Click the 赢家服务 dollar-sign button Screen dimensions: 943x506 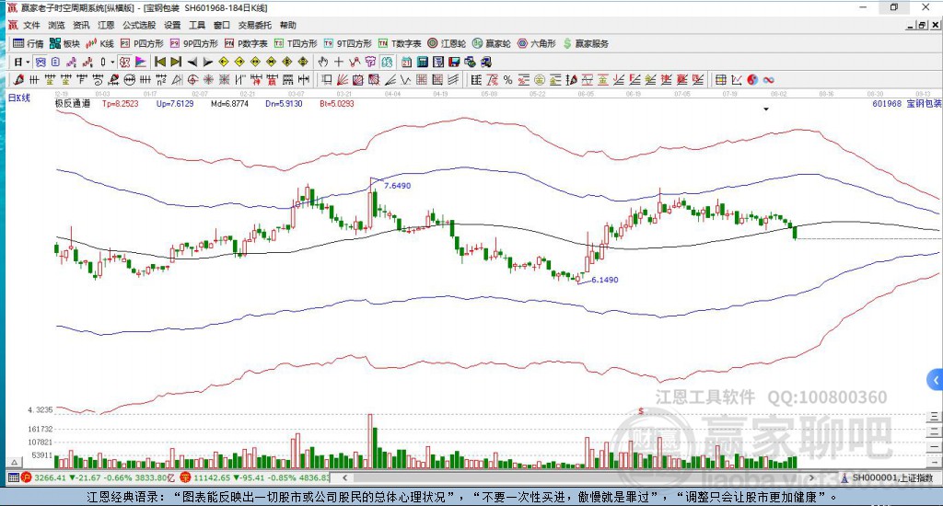(586, 43)
